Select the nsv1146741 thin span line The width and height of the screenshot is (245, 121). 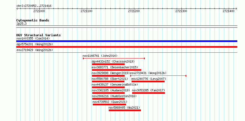coord(114,58)
